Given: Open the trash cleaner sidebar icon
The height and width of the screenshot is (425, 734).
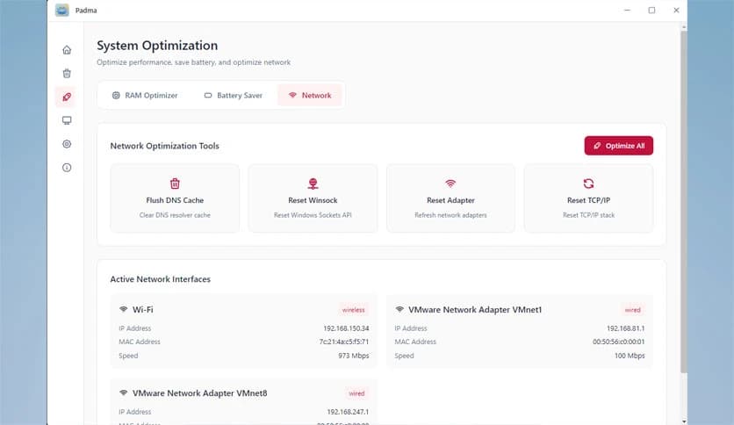Looking at the screenshot, I should (x=67, y=74).
